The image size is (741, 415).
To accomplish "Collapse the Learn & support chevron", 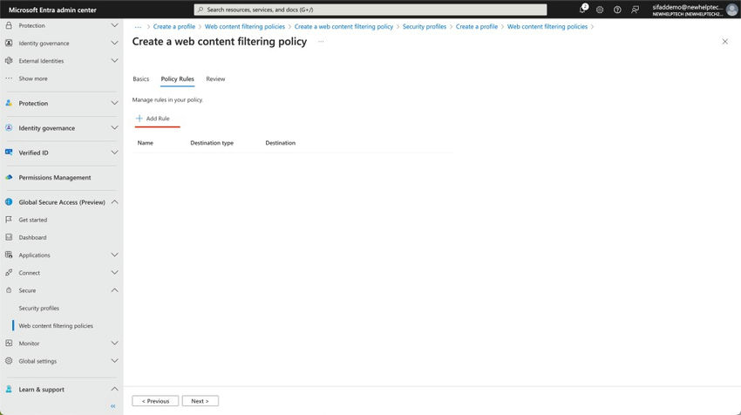I will (x=114, y=389).
